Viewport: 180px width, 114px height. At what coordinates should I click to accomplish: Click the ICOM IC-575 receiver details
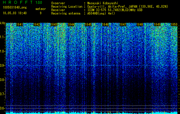[115, 10]
